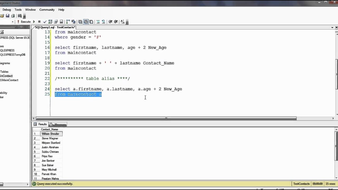The image size is (338, 190).
Task: Open the active documents list dropdown
Action: tap(332, 27)
